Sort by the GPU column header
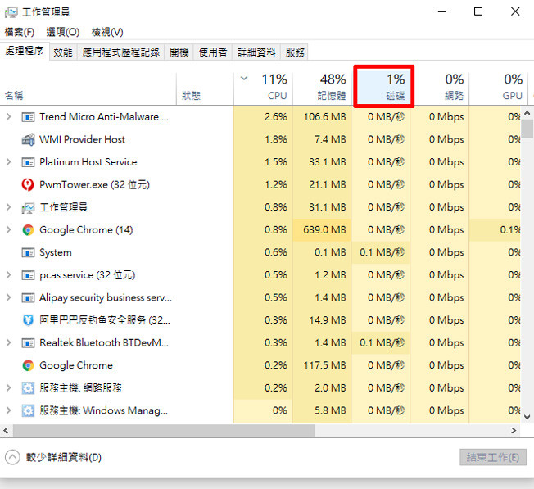This screenshot has width=534, height=489. [498, 88]
